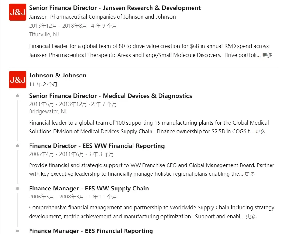284x234 pixels.
Task: Click the Bridgewater, NJ location text
Action: (48, 111)
